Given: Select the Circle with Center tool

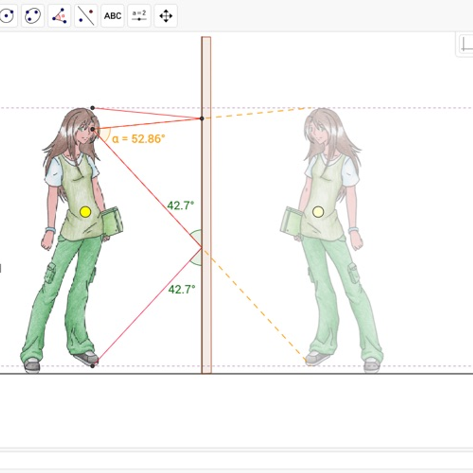Looking at the screenshot, I should pyautogui.click(x=7, y=16).
